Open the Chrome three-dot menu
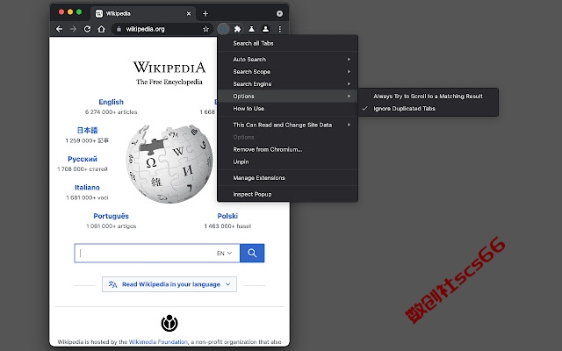Screen dimensions: 562x351 [x=279, y=29]
